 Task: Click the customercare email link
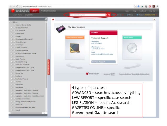tap(102, 54)
